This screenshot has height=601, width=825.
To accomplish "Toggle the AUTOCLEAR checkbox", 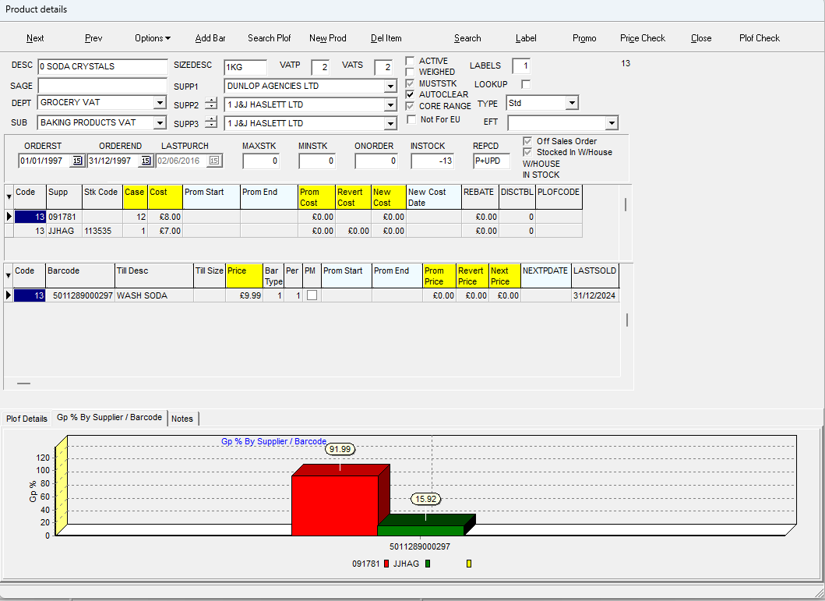I will pos(411,94).
